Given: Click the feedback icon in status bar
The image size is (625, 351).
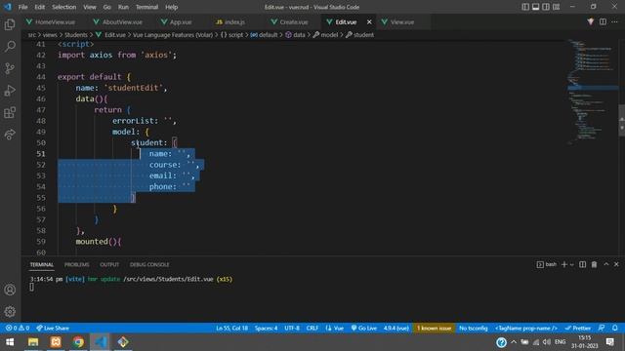Looking at the screenshot, I should (602, 328).
